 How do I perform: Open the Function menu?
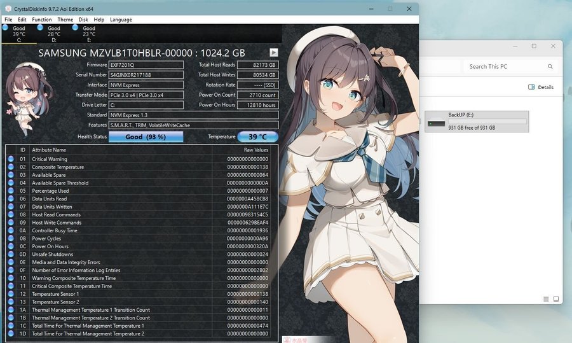[42, 20]
